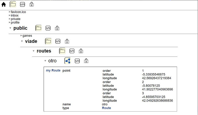This screenshot has height=115, width=198.
Task: Click the home icon at top left
Action: [4, 4]
